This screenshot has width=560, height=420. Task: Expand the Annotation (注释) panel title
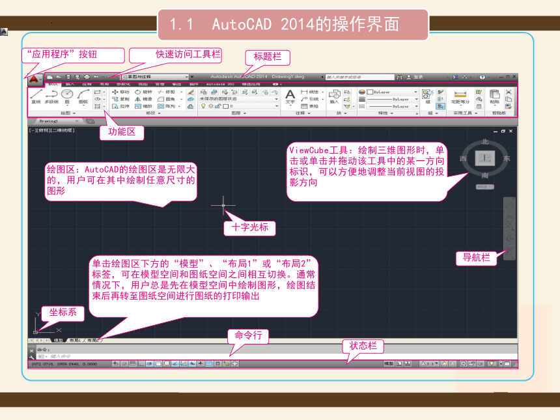(303, 113)
